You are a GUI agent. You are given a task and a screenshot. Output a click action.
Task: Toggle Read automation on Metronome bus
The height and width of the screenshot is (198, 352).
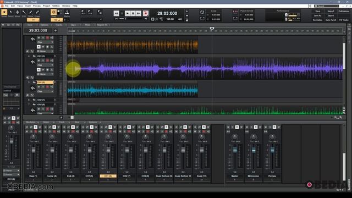pyautogui.click(x=256, y=127)
